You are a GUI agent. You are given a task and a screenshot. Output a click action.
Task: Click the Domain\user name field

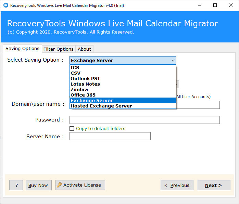198,105
